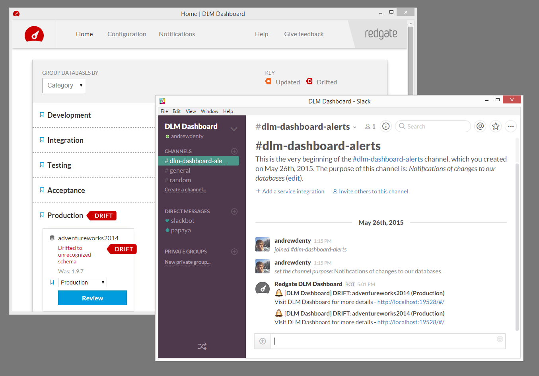Create a private group with the plus icon
This screenshot has height=376, width=539.
[x=234, y=251]
